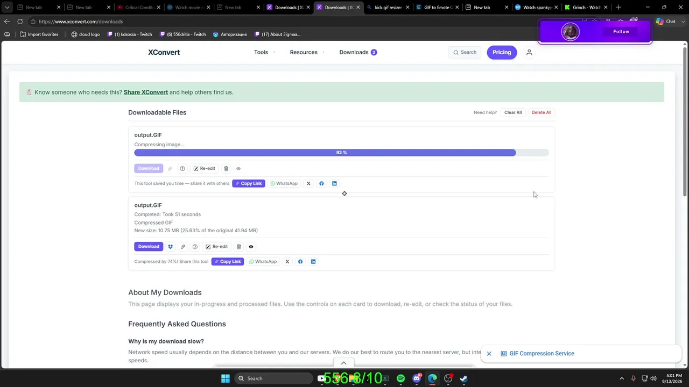The image size is (689, 387).
Task: Click Follow on the stream overlay
Action: [x=621, y=32]
